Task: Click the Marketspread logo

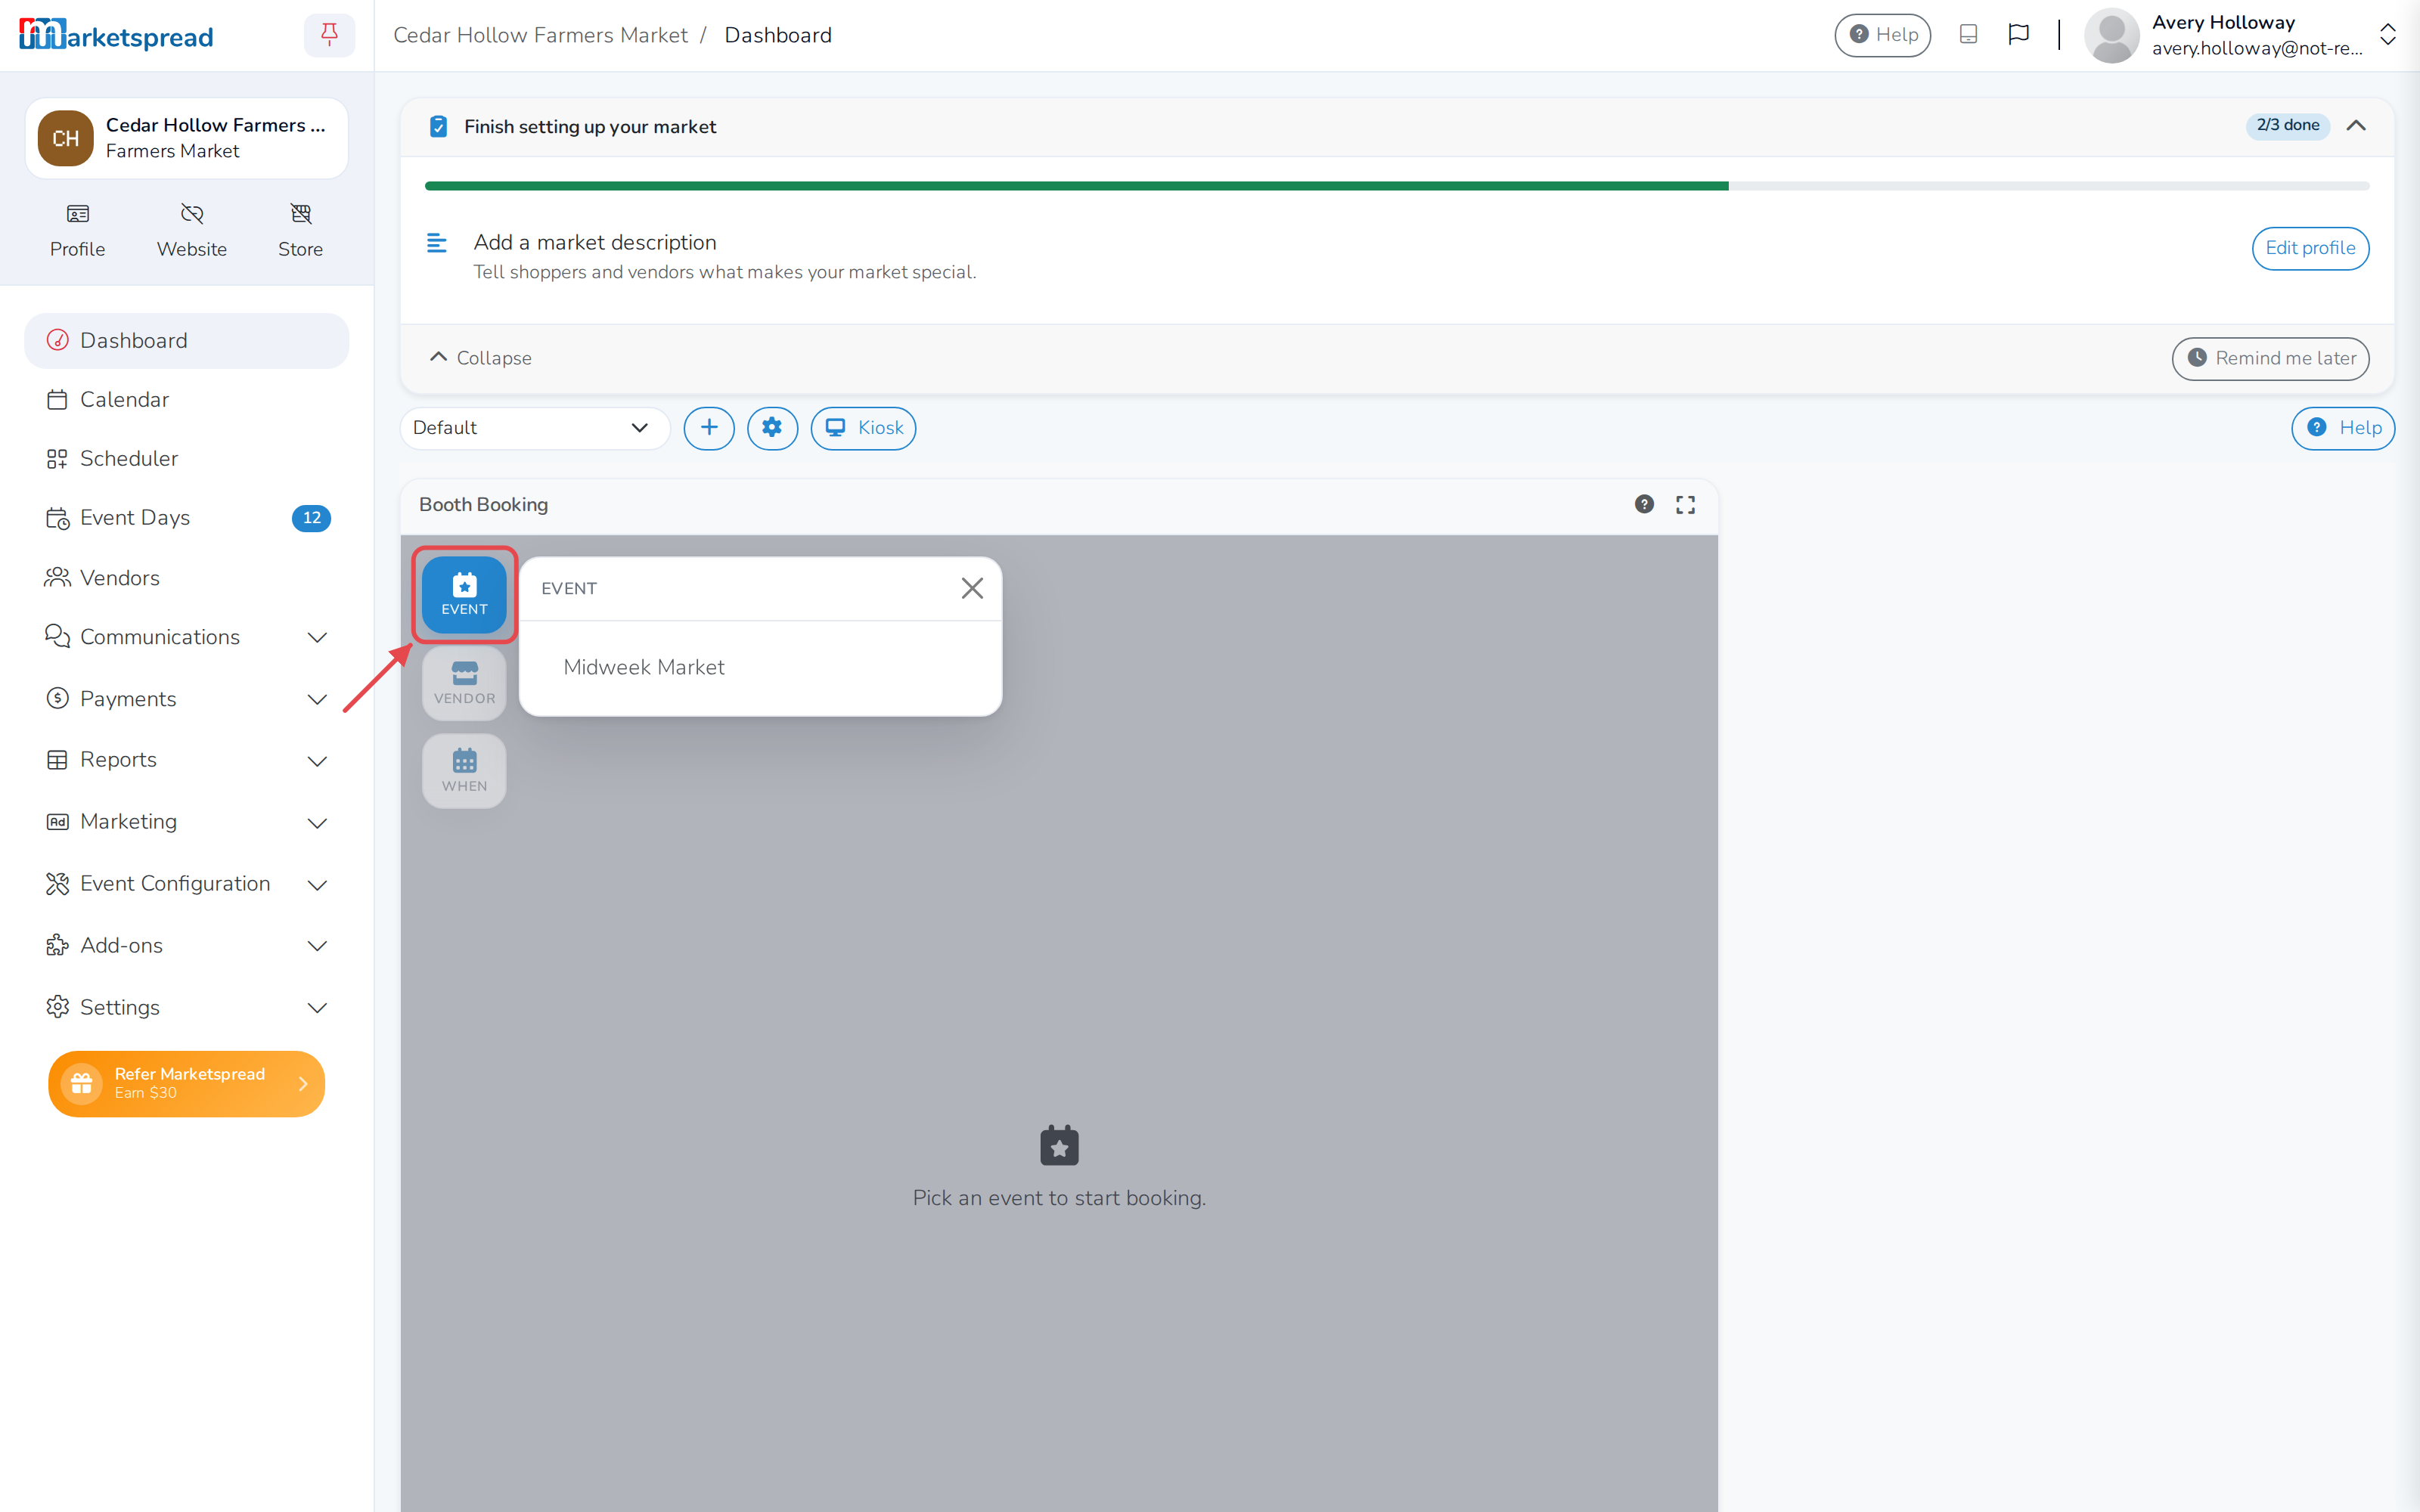Action: click(116, 35)
